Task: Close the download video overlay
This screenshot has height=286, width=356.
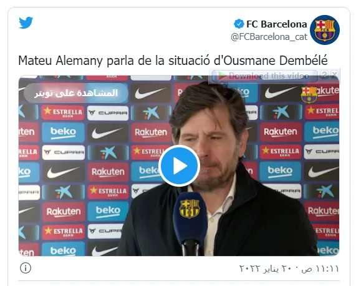Action: point(334,74)
